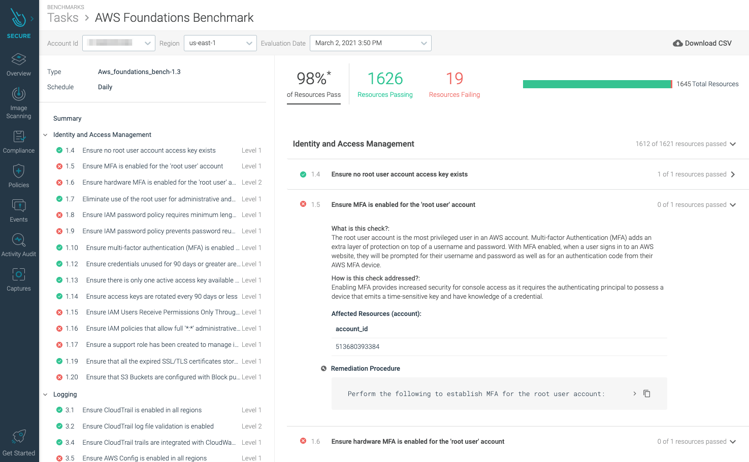Click account id value 513680393384

[357, 347]
